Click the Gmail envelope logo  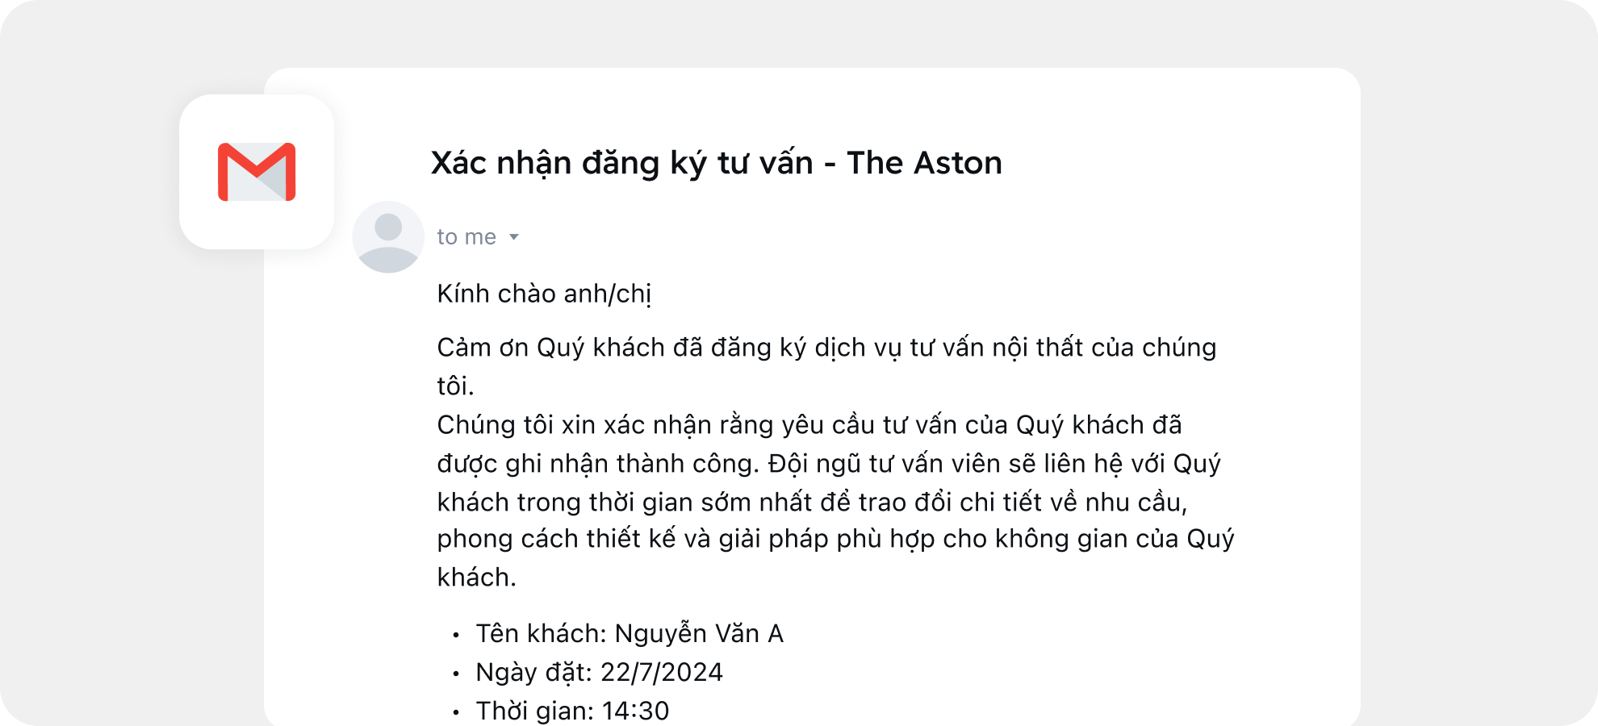pyautogui.click(x=257, y=172)
